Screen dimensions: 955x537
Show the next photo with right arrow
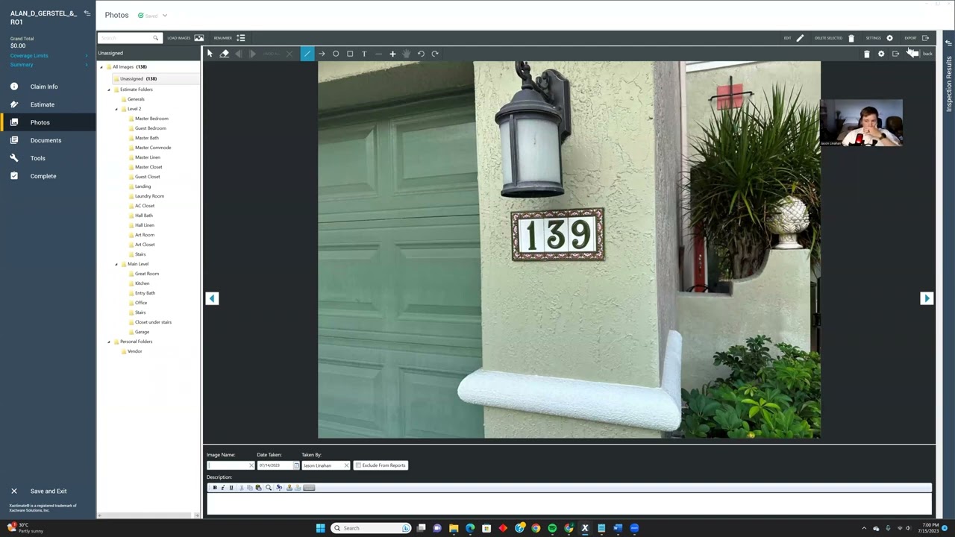tap(927, 298)
